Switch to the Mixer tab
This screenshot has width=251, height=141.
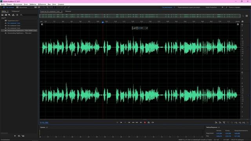[68, 11]
